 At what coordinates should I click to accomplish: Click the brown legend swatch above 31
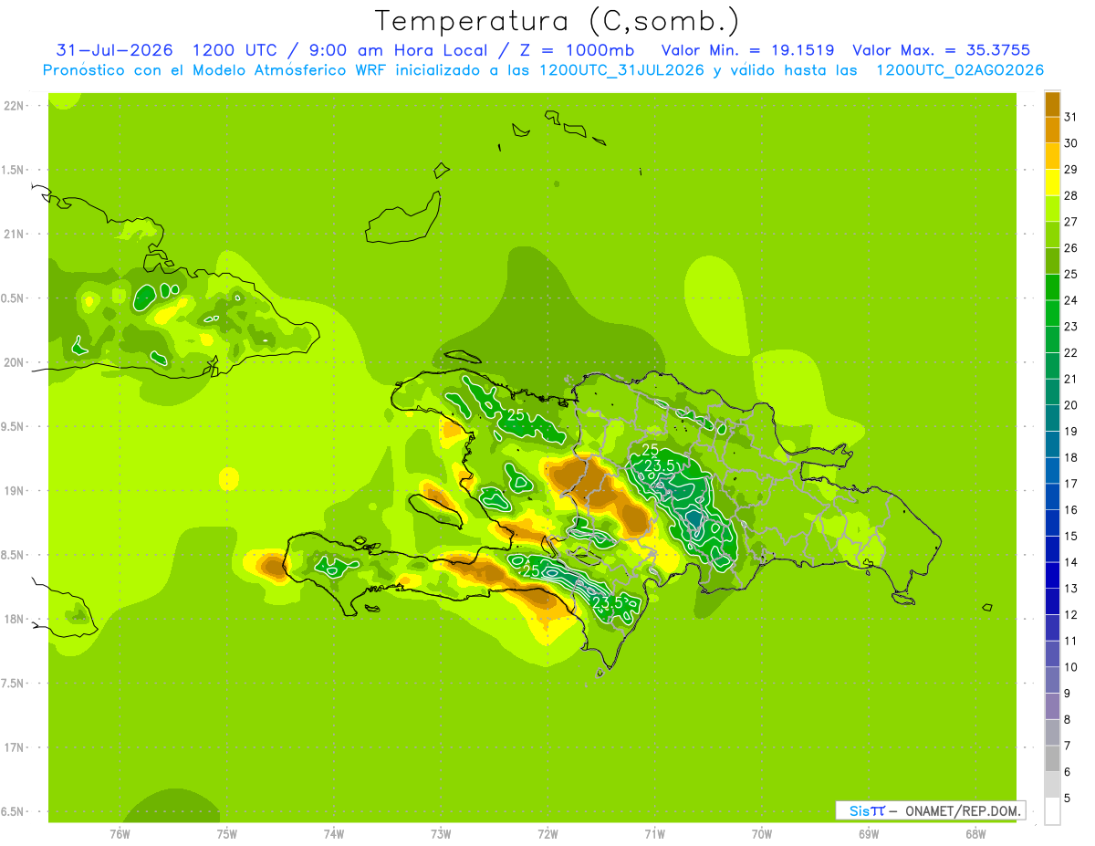click(x=1053, y=103)
